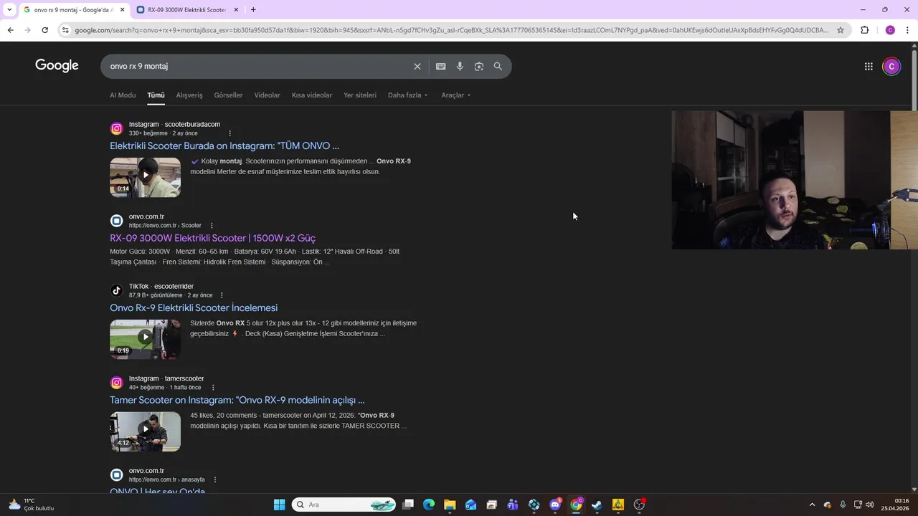Screen dimensions: 918x516
Task: Open 'RX-09 3000W Elektrikli Scooter' result link
Action: coord(212,238)
